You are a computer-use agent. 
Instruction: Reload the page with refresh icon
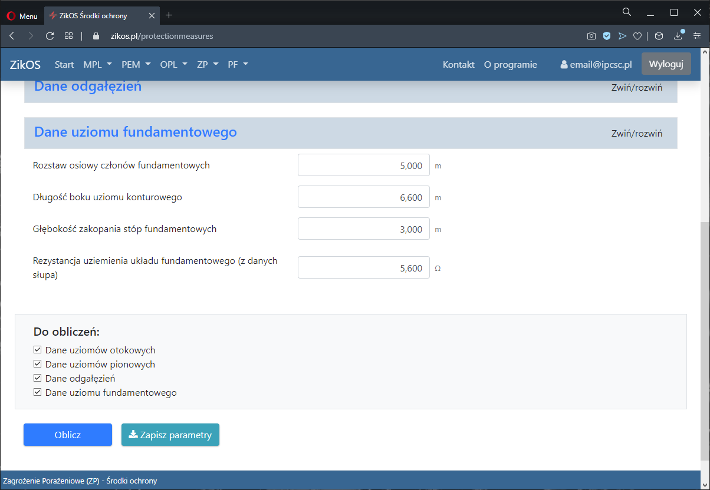[x=50, y=36]
